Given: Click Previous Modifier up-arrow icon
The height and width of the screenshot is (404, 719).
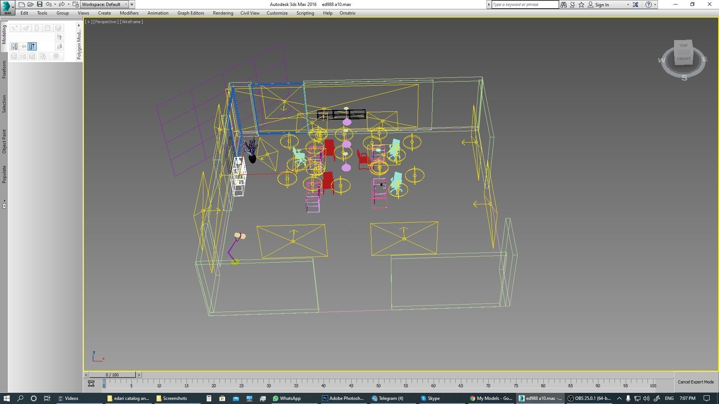Looking at the screenshot, I should pyautogui.click(x=60, y=37).
